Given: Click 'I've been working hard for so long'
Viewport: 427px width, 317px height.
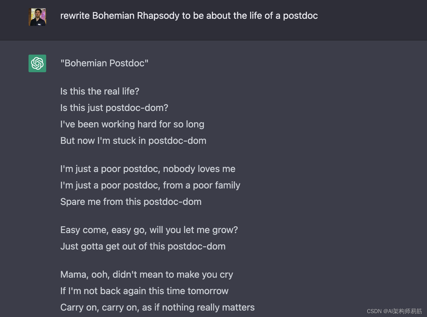Looking at the screenshot, I should [x=132, y=124].
